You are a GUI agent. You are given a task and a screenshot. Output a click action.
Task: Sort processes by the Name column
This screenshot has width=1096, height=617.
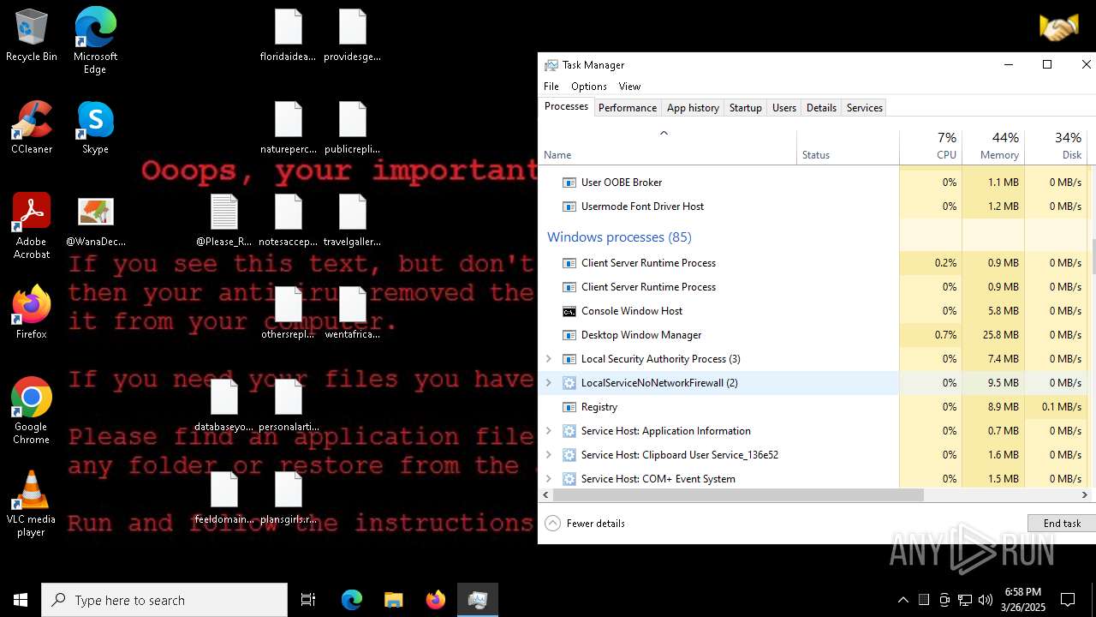[668, 147]
